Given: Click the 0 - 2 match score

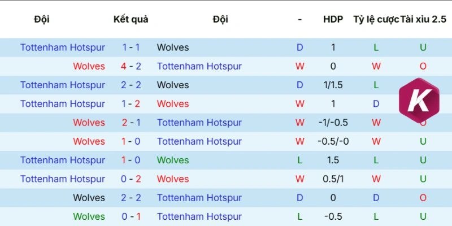Looking at the screenshot, I should 131,179.
